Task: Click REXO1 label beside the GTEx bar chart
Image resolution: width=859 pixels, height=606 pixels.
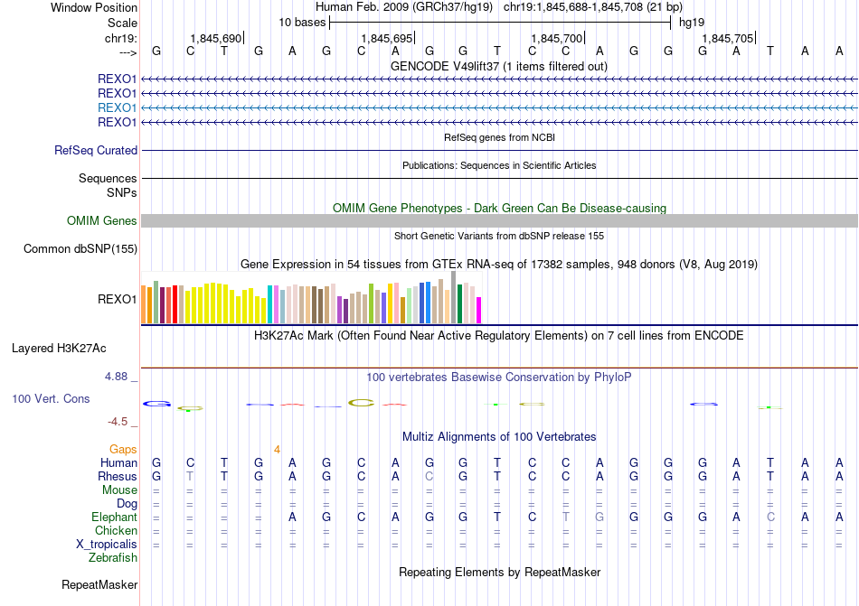Action: tap(117, 299)
